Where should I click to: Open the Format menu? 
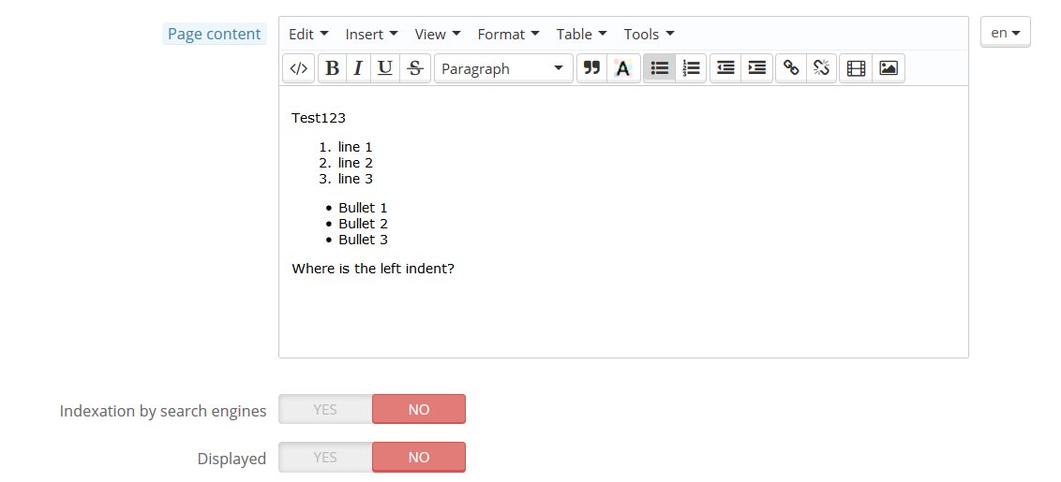pyautogui.click(x=508, y=34)
